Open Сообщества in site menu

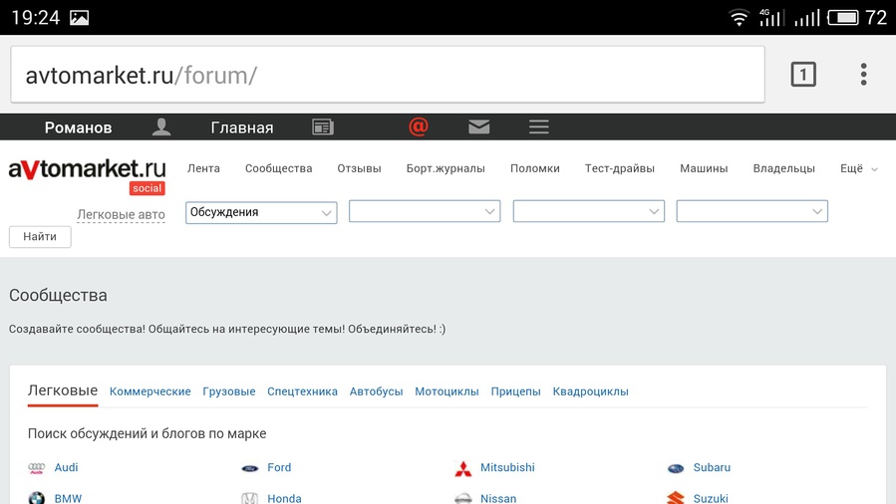[x=279, y=168]
